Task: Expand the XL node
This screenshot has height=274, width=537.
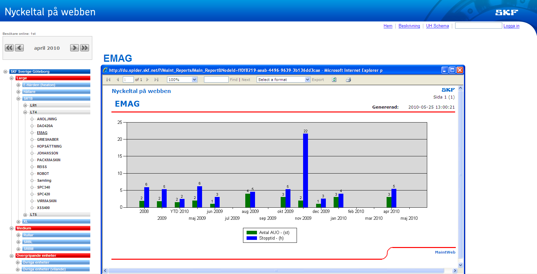Action: [x=18, y=222]
